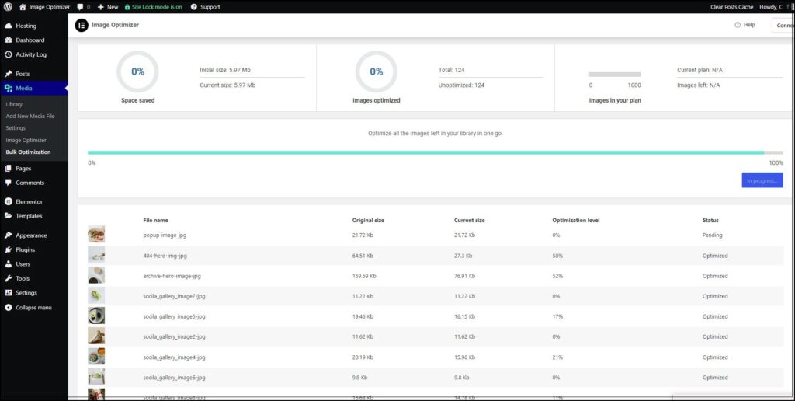
Task: Click the In progress button
Action: click(762, 180)
